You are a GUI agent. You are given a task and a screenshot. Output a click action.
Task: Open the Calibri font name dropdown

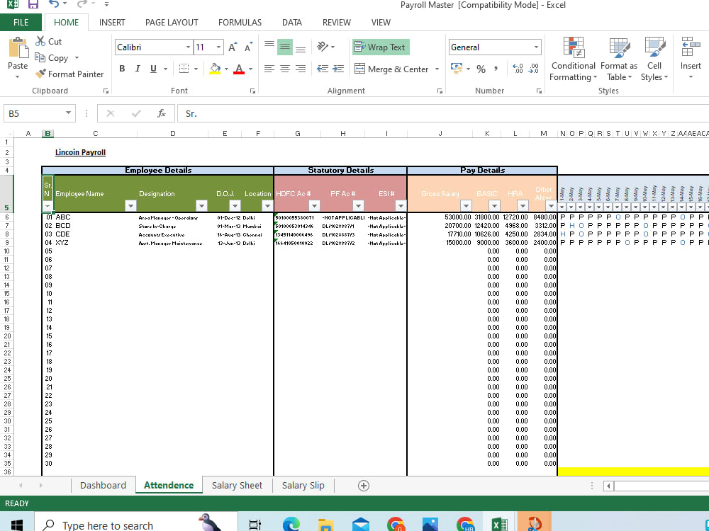[188, 47]
